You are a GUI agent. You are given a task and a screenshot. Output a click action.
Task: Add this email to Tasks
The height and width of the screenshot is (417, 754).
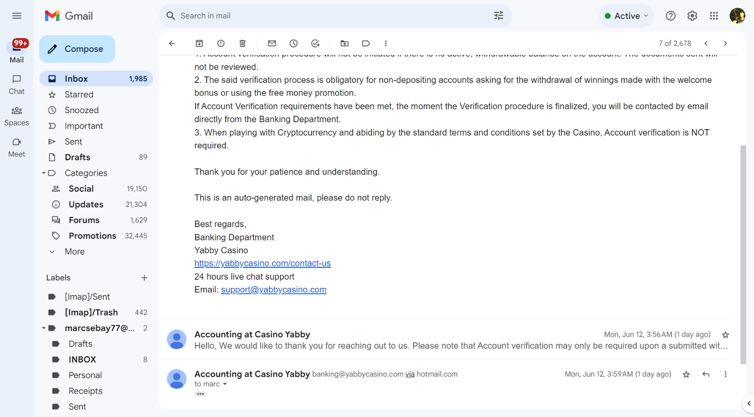[x=315, y=44]
